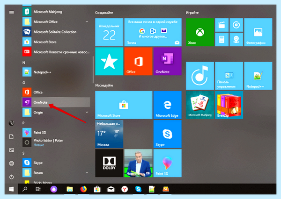
Task: Open Mail envelope on taskbar
Action: (x=111, y=189)
